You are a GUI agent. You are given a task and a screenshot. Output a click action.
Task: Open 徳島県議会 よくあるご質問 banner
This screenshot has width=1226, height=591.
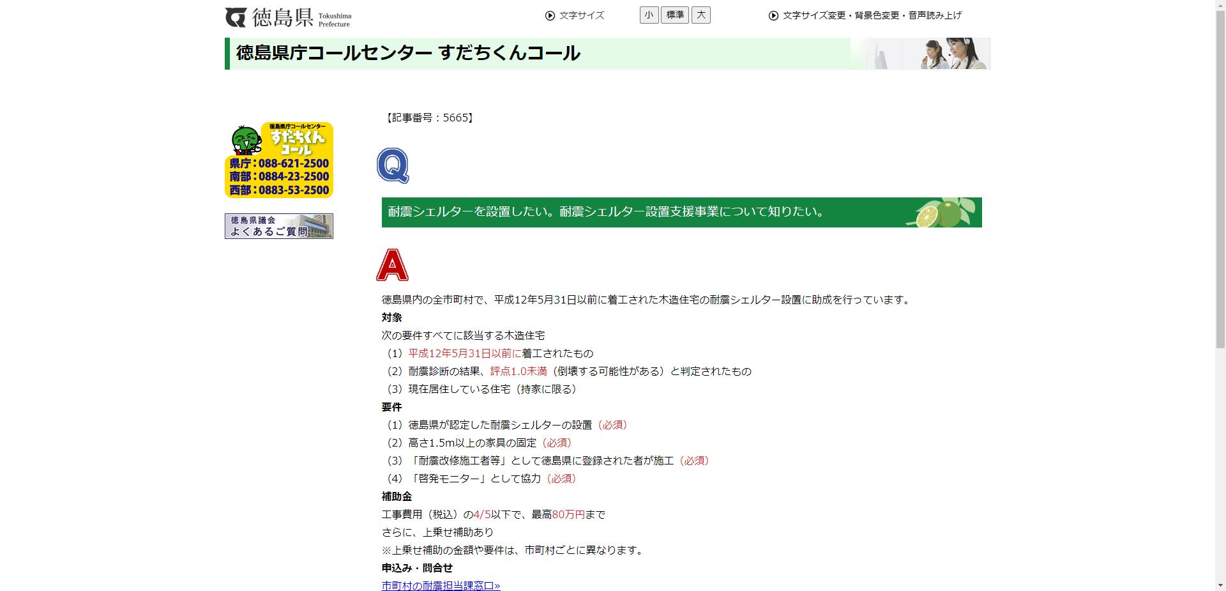(278, 226)
